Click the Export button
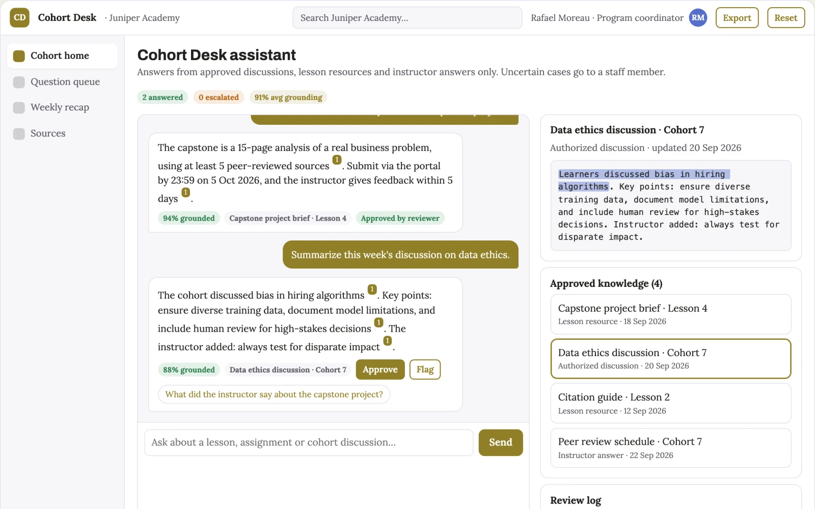This screenshot has height=509, width=815. pos(737,18)
